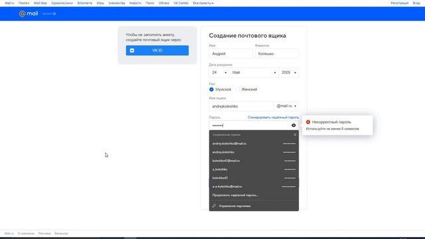
Task: Select the Женский gender radio button
Action: tap(238, 90)
